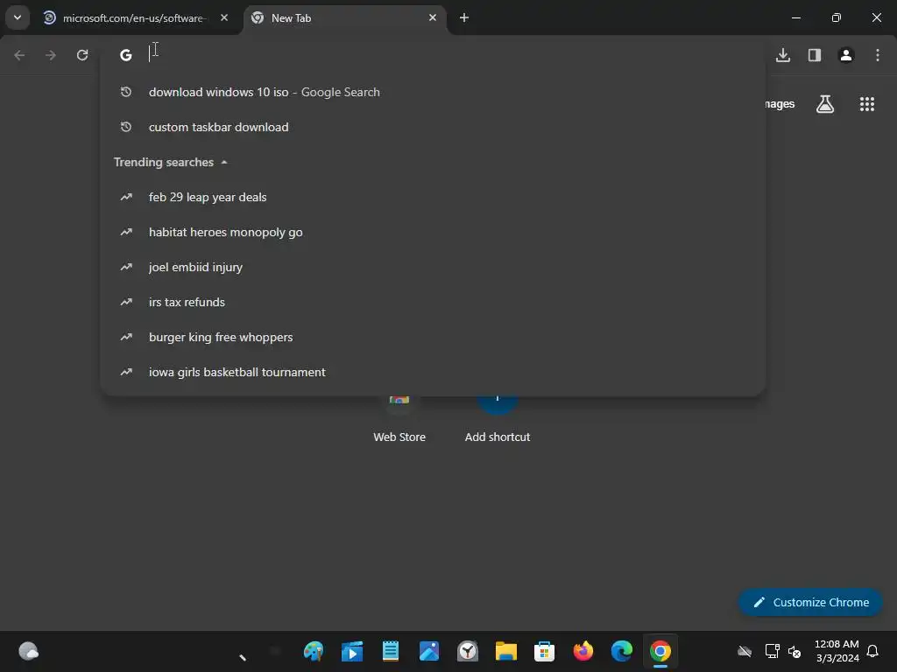
Task: Choose feb 29 leap year deals
Action: click(433, 197)
